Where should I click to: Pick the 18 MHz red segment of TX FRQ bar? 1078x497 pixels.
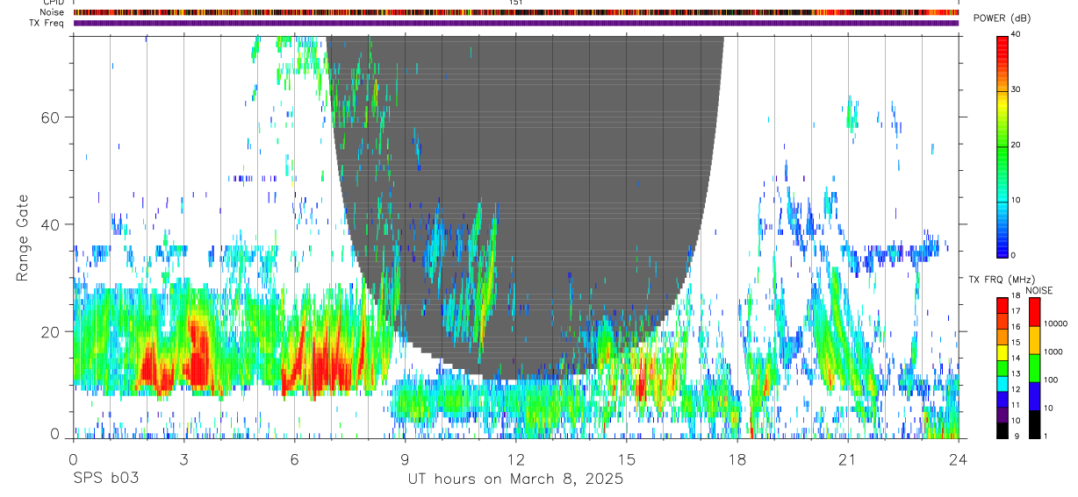coord(1002,306)
